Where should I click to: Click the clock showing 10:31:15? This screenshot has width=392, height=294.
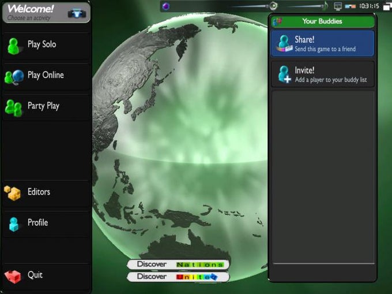tap(370, 6)
